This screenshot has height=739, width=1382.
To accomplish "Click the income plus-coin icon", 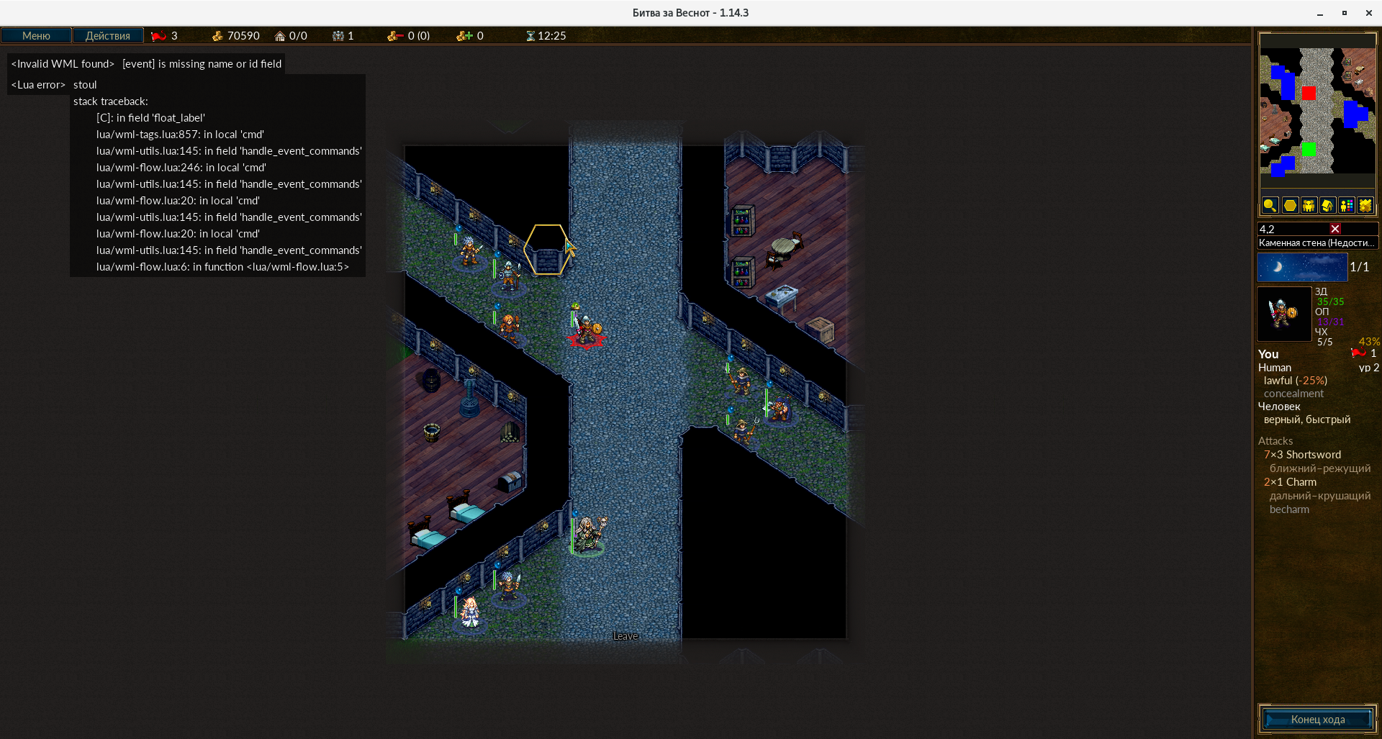I will pos(465,35).
